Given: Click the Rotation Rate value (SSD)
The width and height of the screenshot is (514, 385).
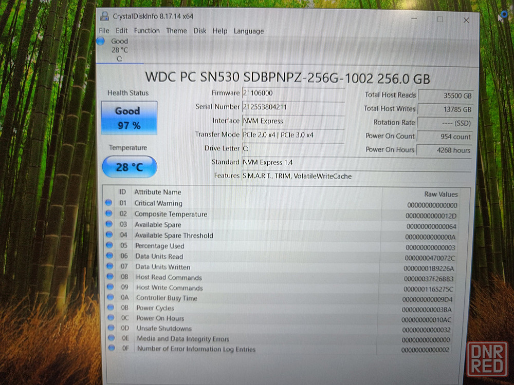Looking at the screenshot, I should [445, 123].
